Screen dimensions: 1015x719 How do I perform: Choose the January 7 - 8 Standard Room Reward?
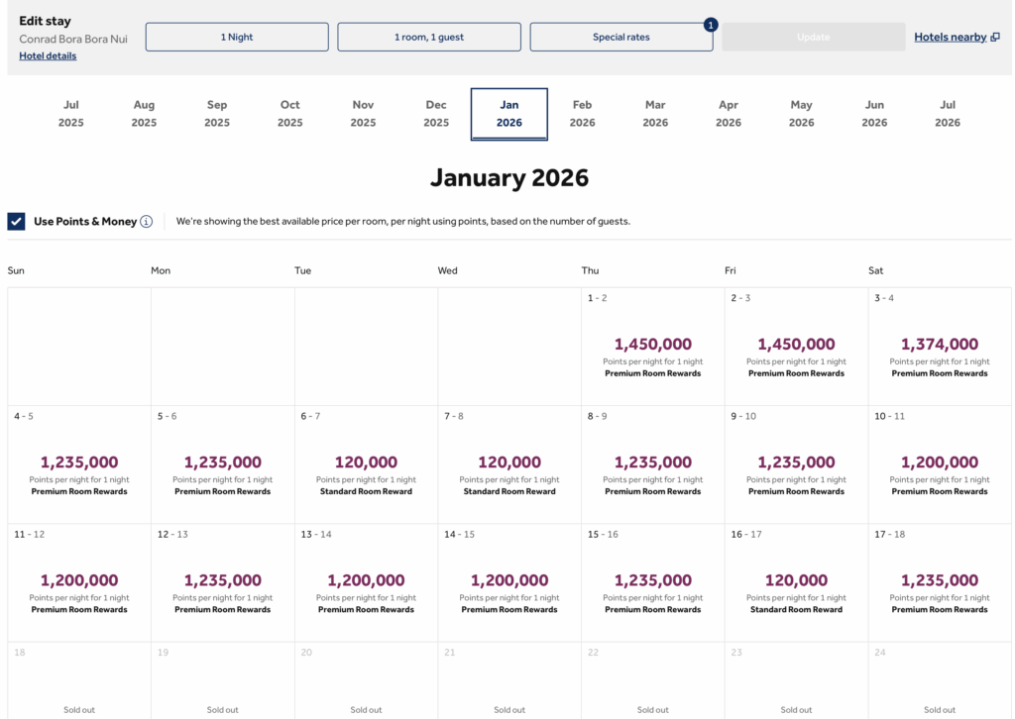pos(509,465)
